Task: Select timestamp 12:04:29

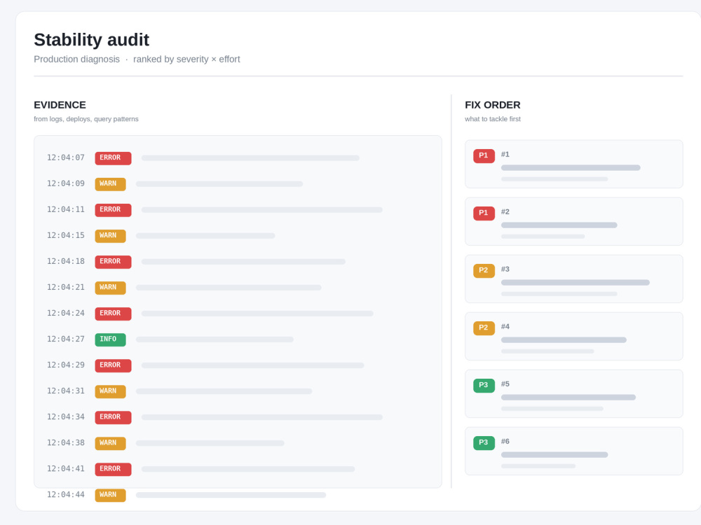Action: point(66,365)
